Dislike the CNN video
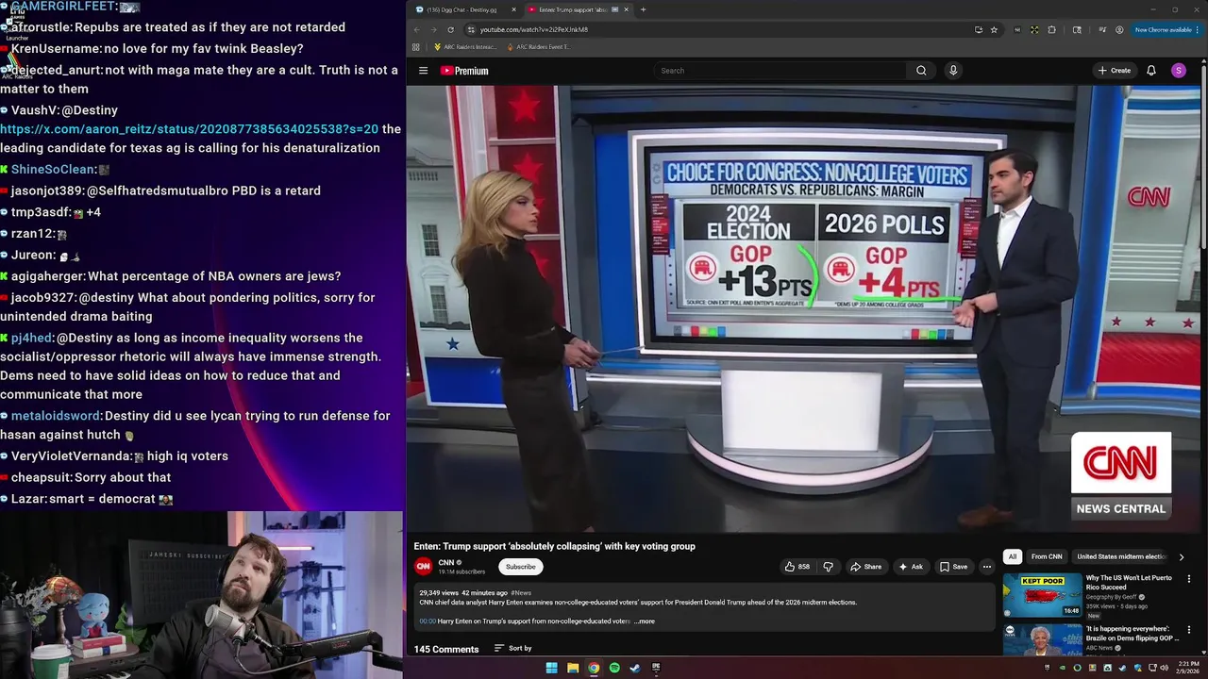Image resolution: width=1208 pixels, height=679 pixels. click(x=828, y=567)
